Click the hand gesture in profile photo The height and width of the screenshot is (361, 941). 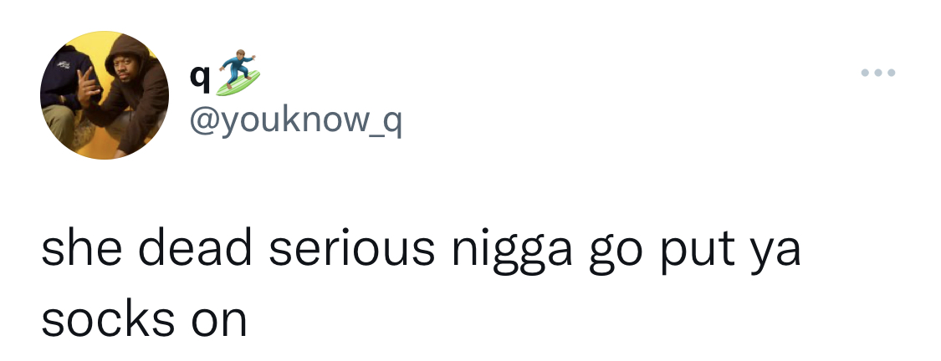coord(88,85)
